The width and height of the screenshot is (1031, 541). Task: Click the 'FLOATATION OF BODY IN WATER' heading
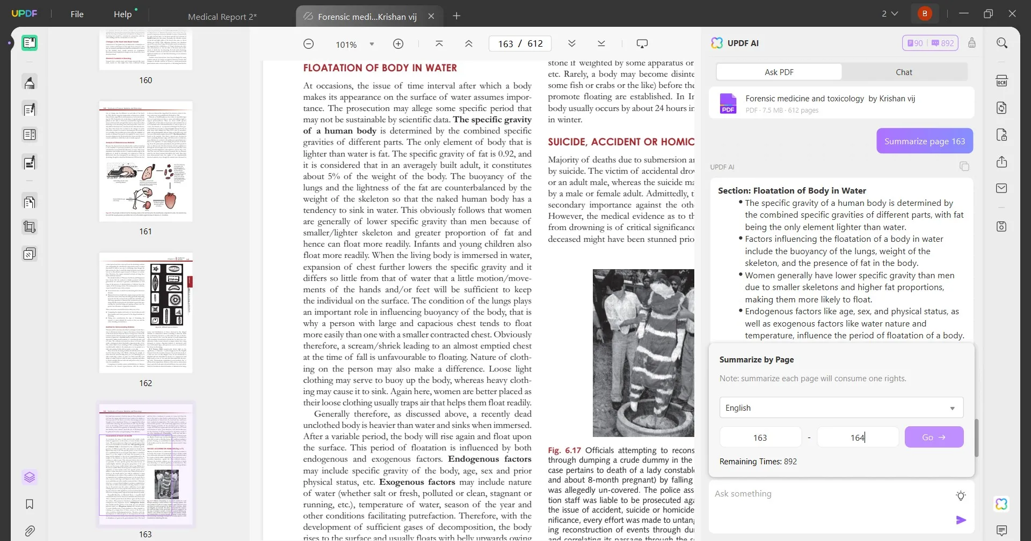click(380, 68)
